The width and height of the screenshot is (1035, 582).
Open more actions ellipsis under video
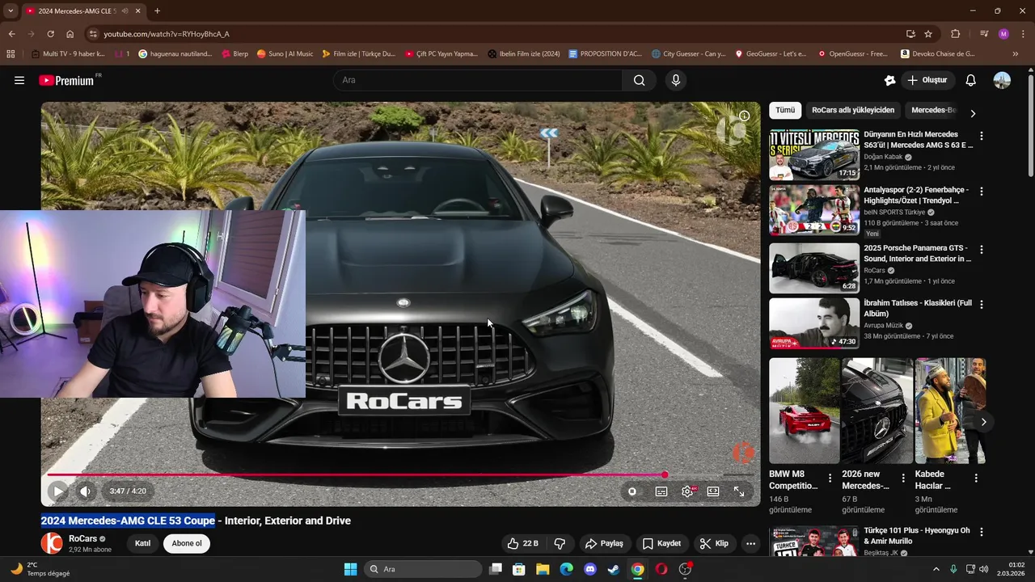pos(750,543)
